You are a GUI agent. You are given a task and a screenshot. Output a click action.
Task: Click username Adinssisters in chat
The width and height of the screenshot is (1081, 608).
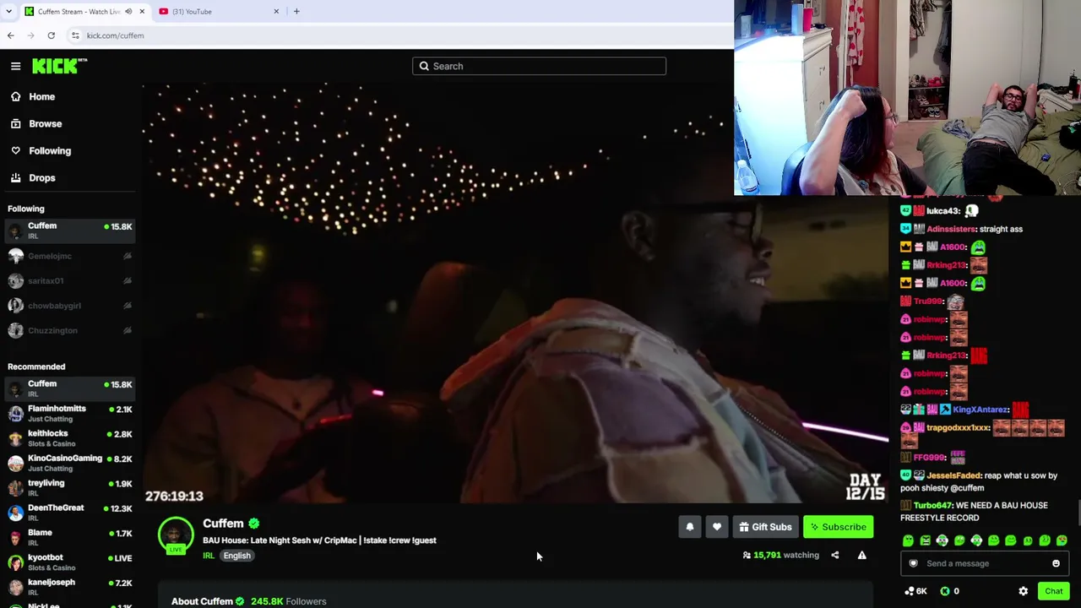pos(950,229)
